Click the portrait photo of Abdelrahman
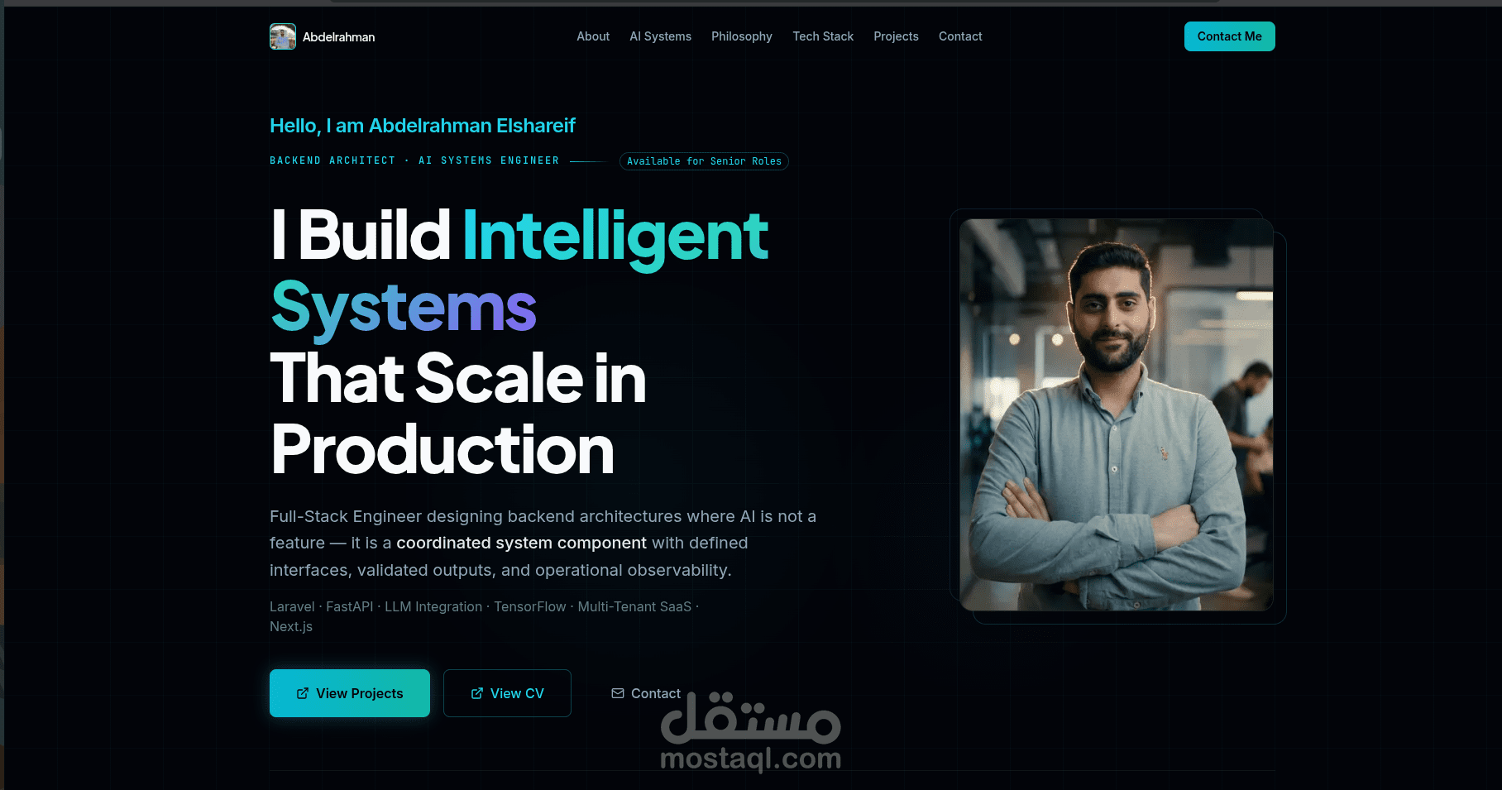 pos(1117,414)
